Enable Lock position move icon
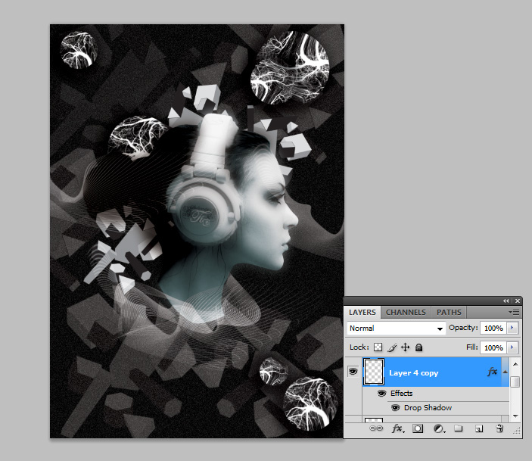532x461 pixels. point(405,347)
